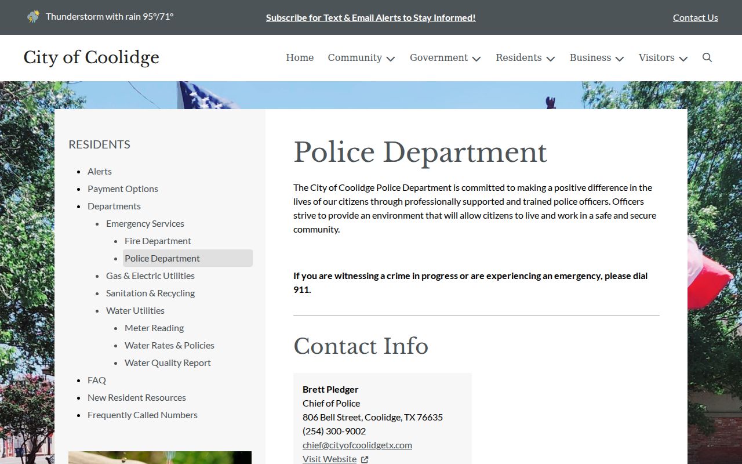Screen dimensions: 742x464
Task: Click the name Brett Pledger
Action: pyautogui.click(x=330, y=389)
